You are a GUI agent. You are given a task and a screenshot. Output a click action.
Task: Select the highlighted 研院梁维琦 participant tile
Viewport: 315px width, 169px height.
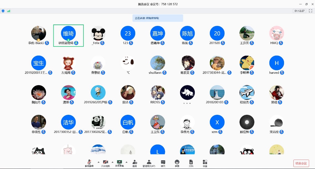pyautogui.click(x=68, y=36)
